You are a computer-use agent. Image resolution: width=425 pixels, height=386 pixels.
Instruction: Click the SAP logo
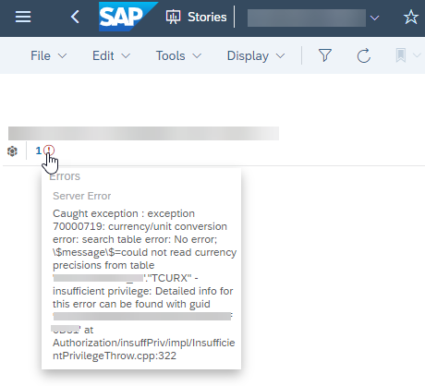tap(128, 17)
